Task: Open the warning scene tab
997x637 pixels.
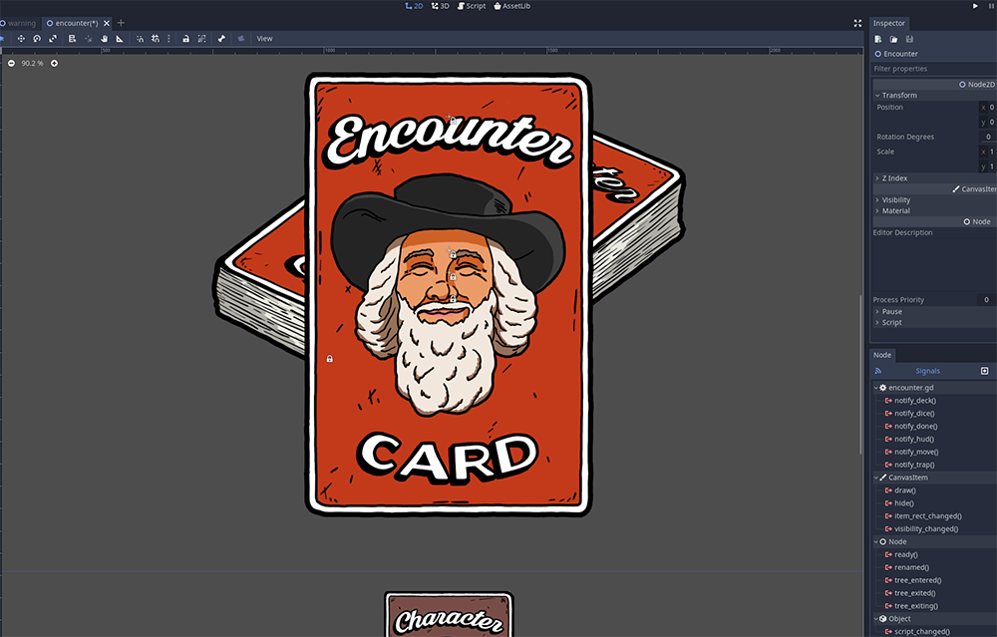Action: (19, 23)
